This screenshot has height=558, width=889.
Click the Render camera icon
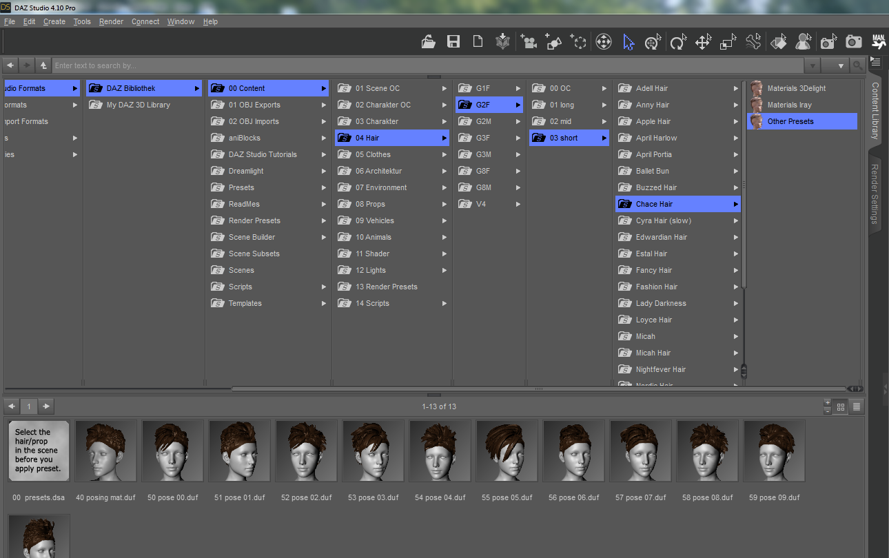coord(854,42)
